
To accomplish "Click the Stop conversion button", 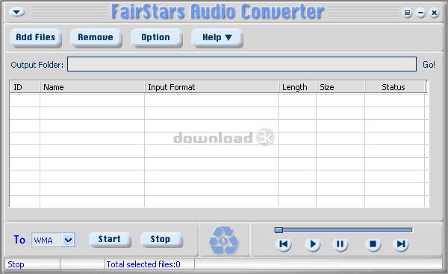I will click(x=161, y=239).
